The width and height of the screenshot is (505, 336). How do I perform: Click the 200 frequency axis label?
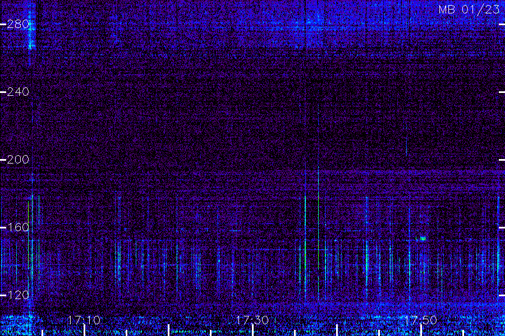click(18, 160)
